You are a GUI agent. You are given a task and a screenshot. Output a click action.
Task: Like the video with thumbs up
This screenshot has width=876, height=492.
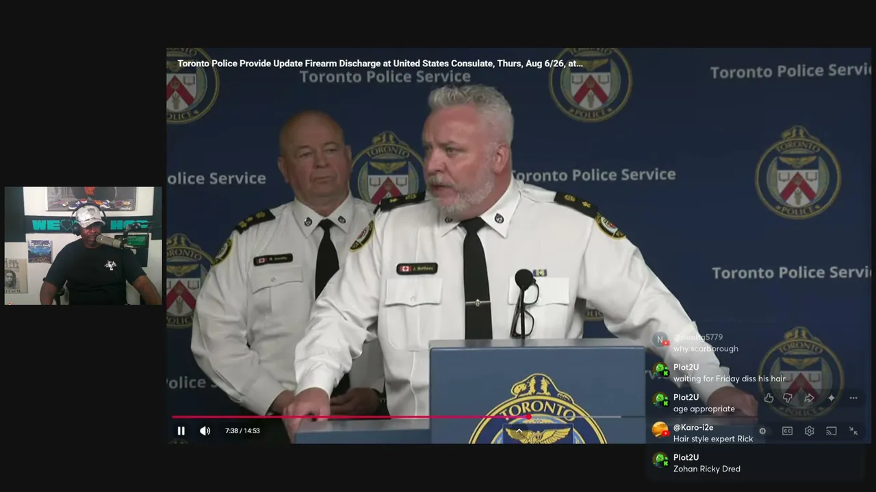769,398
